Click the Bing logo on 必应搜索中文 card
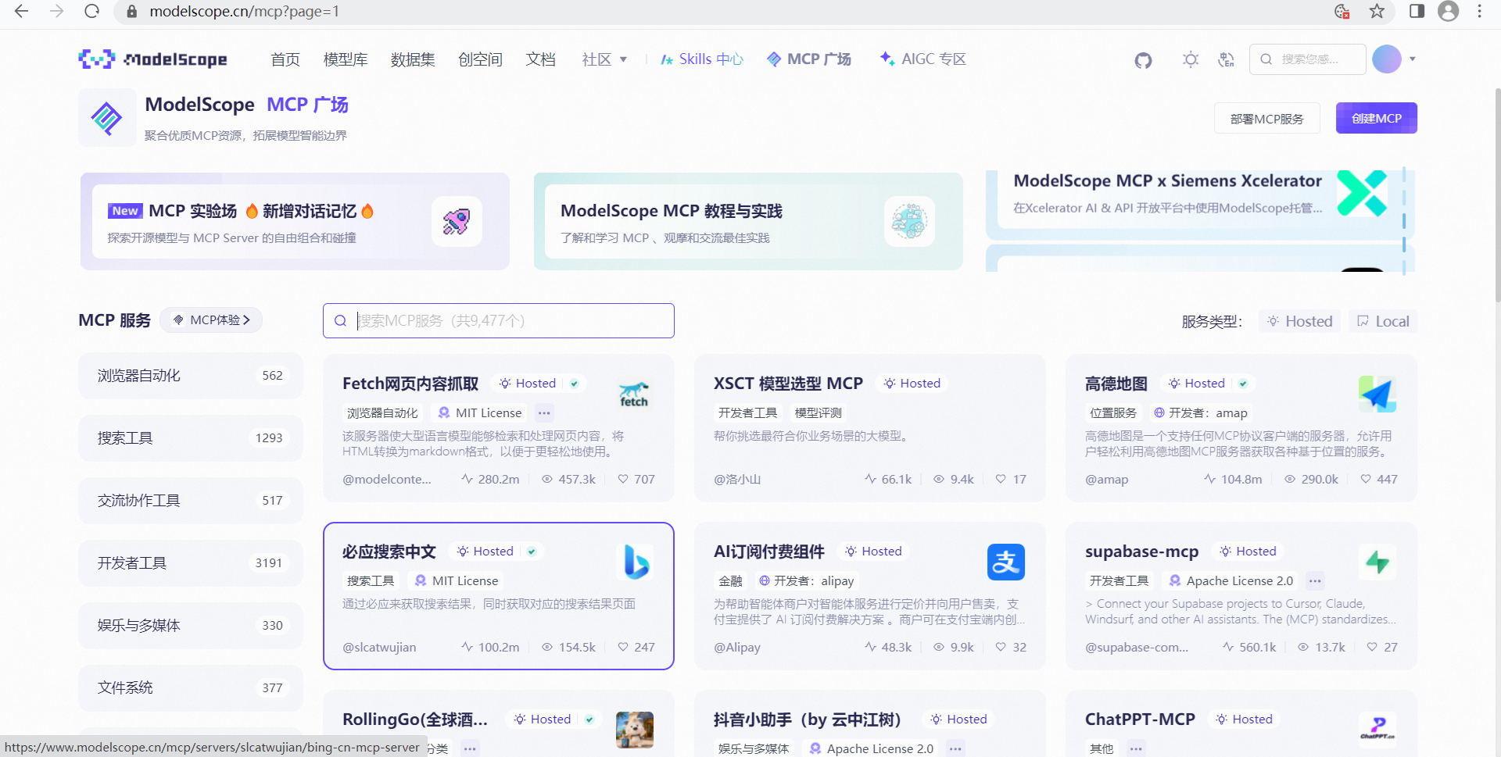Viewport: 1501px width, 757px height. pos(634,562)
